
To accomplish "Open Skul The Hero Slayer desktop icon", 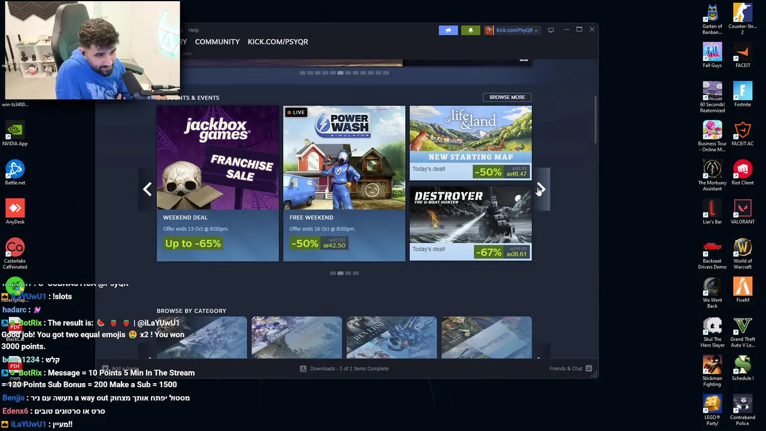I will pos(712,332).
